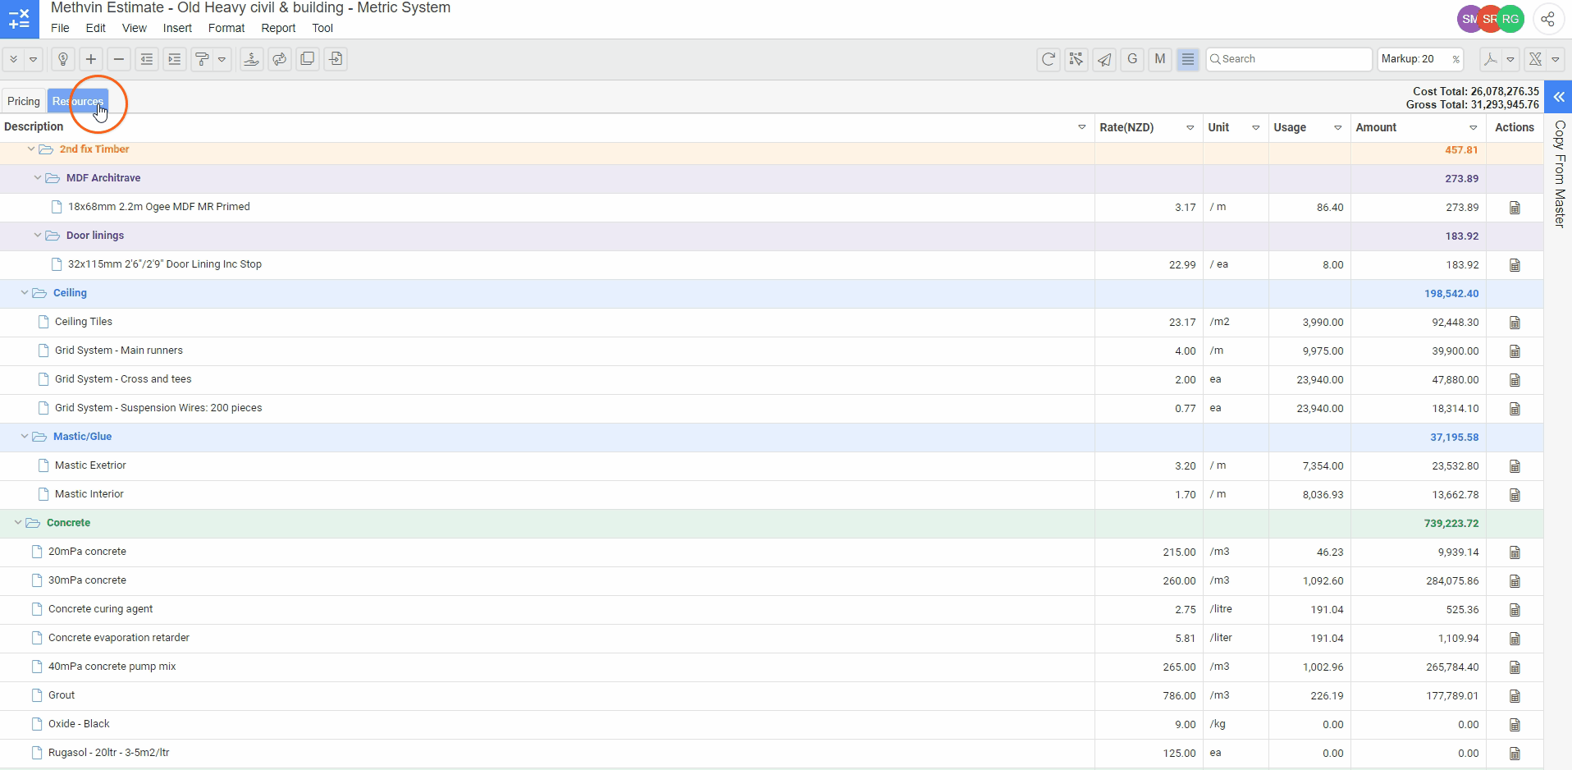Viewport: 1572px width, 770px height.
Task: Switch to the Pricing tab
Action: tap(24, 101)
